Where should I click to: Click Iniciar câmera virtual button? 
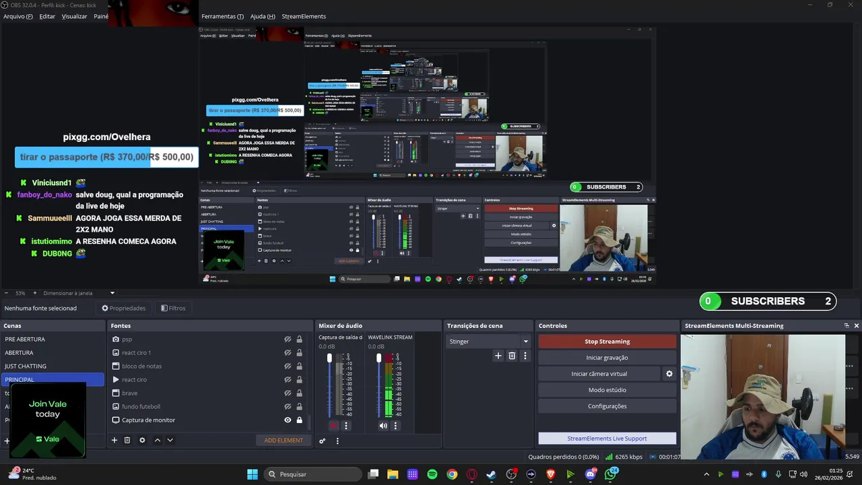point(599,374)
